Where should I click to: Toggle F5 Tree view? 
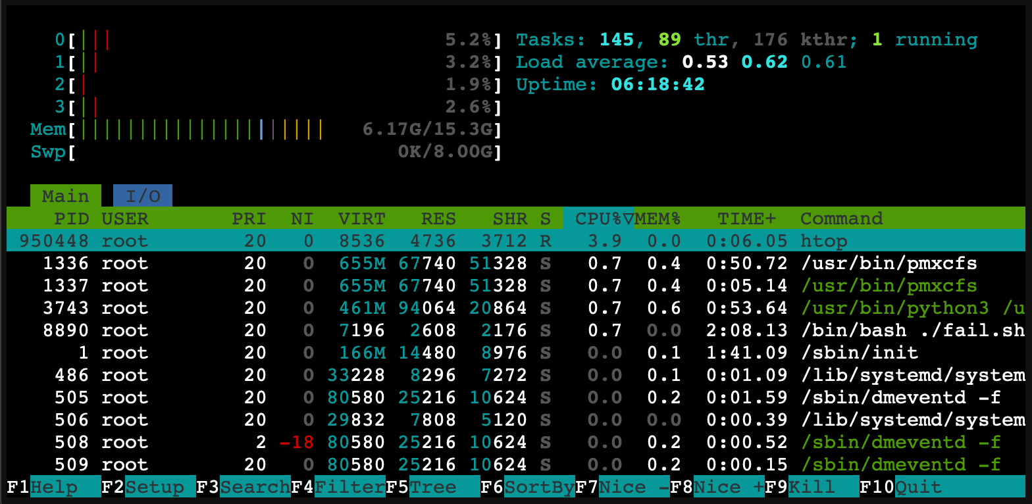(434, 488)
